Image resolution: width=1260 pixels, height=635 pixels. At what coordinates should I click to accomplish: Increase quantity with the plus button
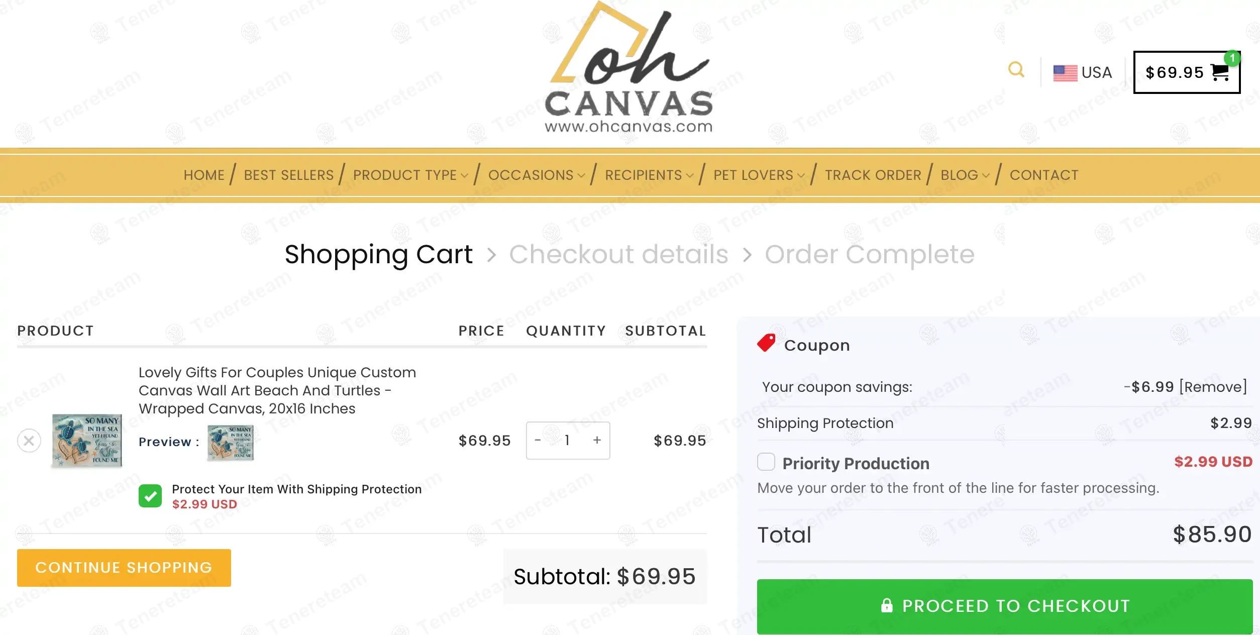597,441
